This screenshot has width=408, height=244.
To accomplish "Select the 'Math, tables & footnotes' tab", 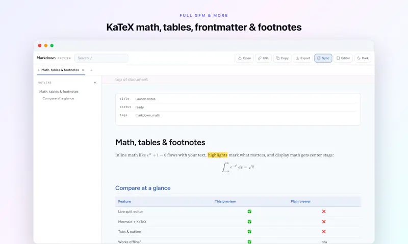I will pos(60,70).
